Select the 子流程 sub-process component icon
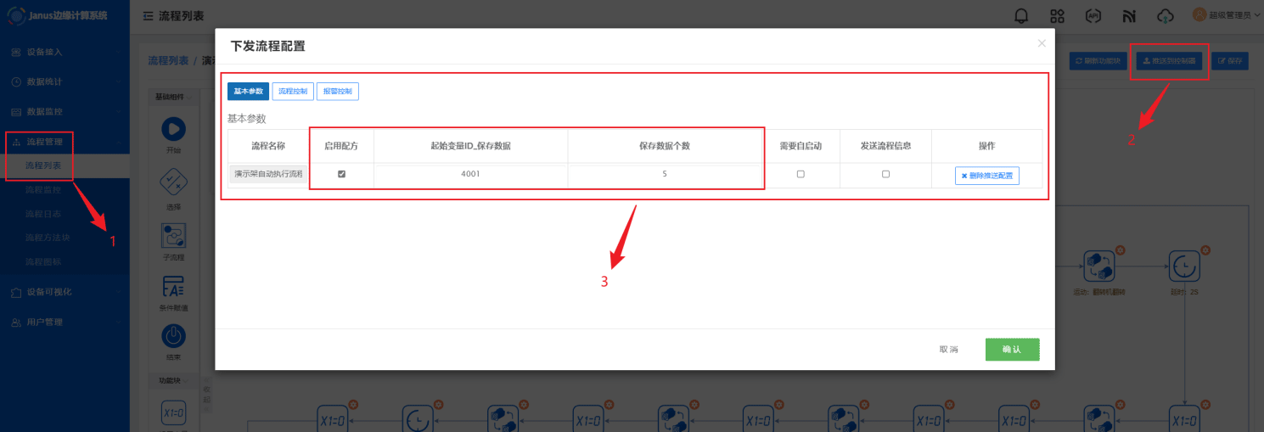1264x432 pixels. coord(173,236)
